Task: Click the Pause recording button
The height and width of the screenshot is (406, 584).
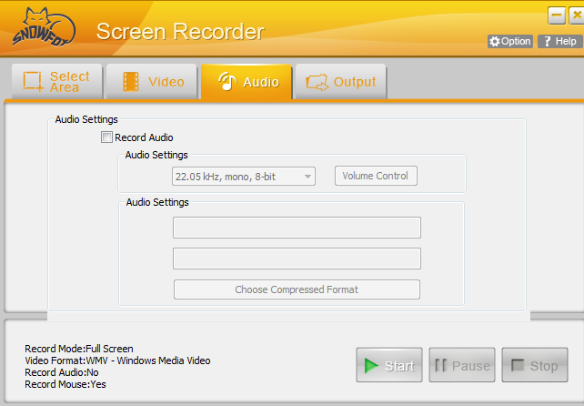Action: click(x=462, y=365)
